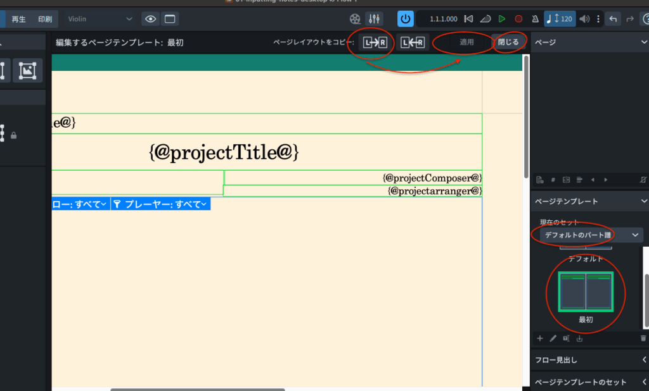Screen dimensions: 649x391
Task: Open the Violin layout dropdown
Action: tap(100, 19)
